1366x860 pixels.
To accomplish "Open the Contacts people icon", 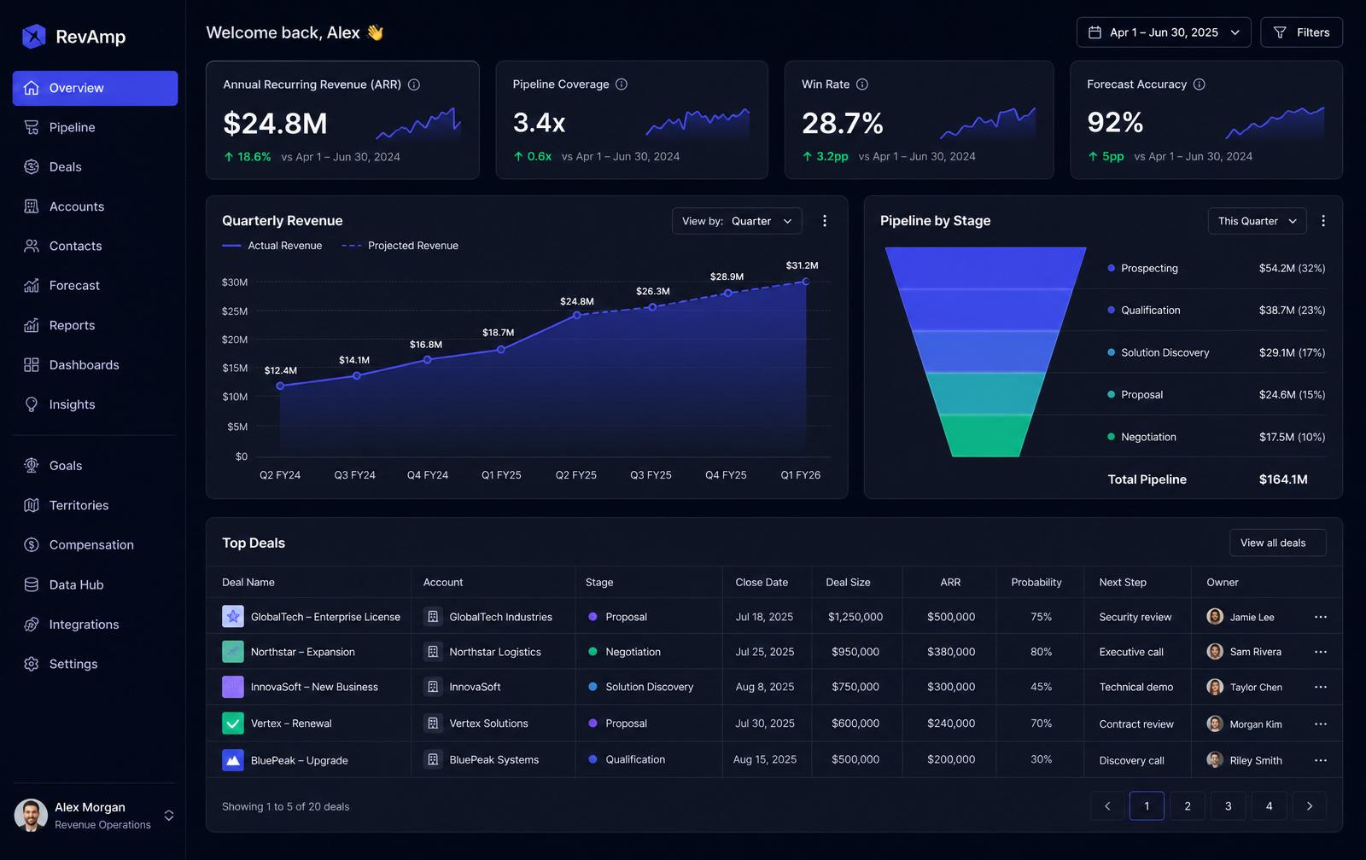I will pos(32,246).
